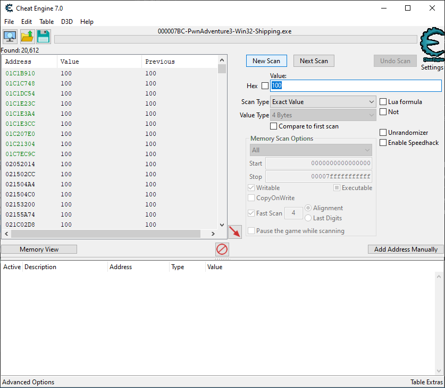Open Table Extras

click(426, 382)
